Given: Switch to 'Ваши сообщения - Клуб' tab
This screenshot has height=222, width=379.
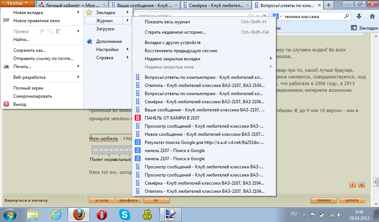Looking at the screenshot, I should 144,5.
